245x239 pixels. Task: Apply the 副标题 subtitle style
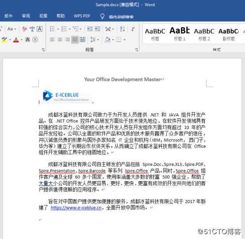click(229, 34)
